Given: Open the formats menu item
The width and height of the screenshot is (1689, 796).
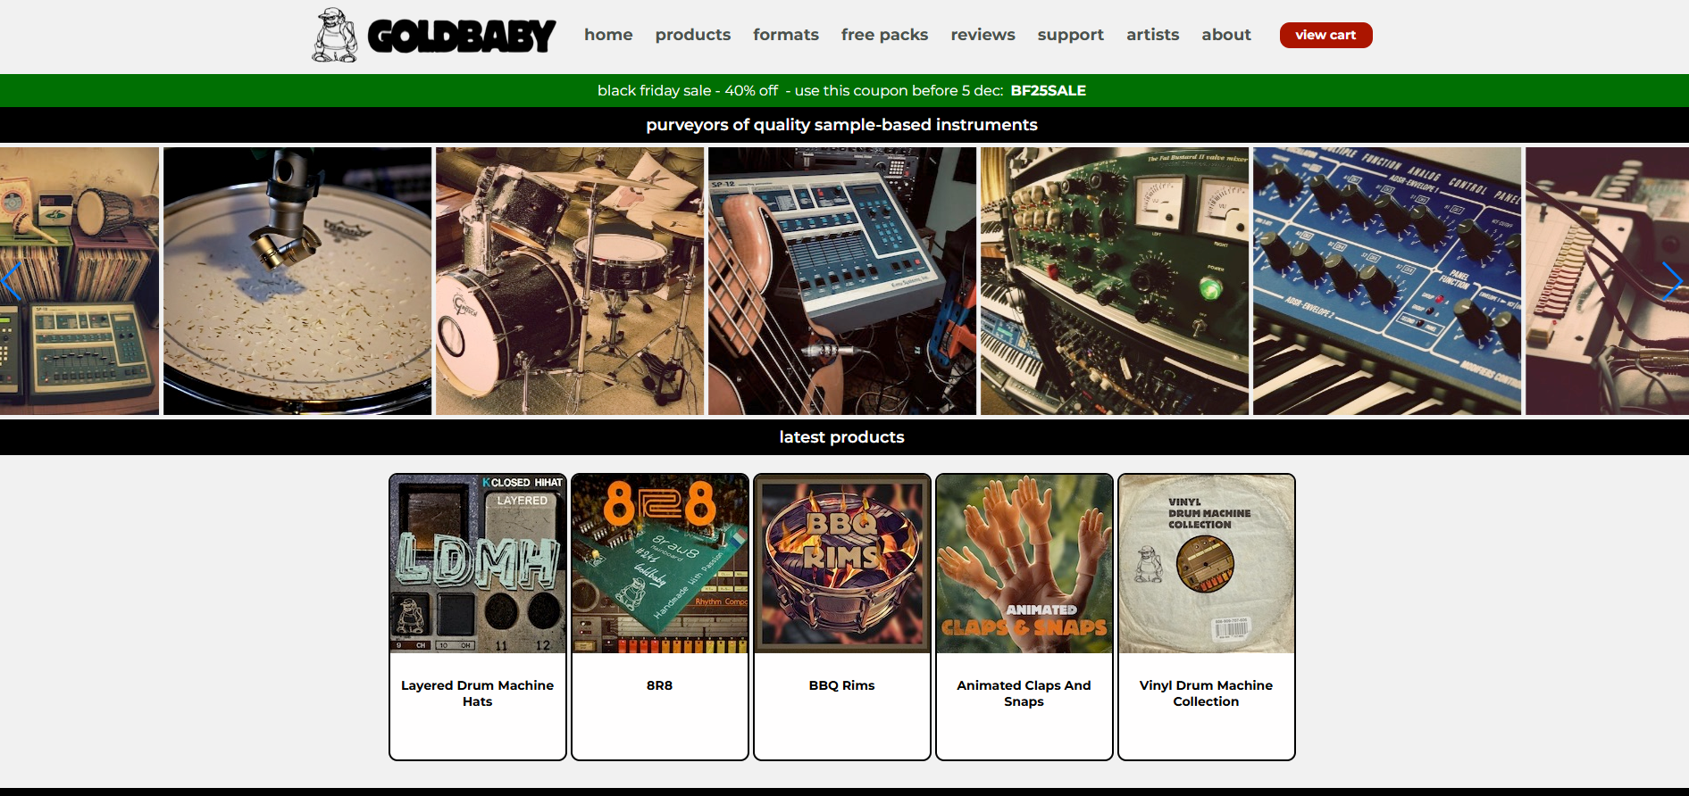Looking at the screenshot, I should [785, 35].
